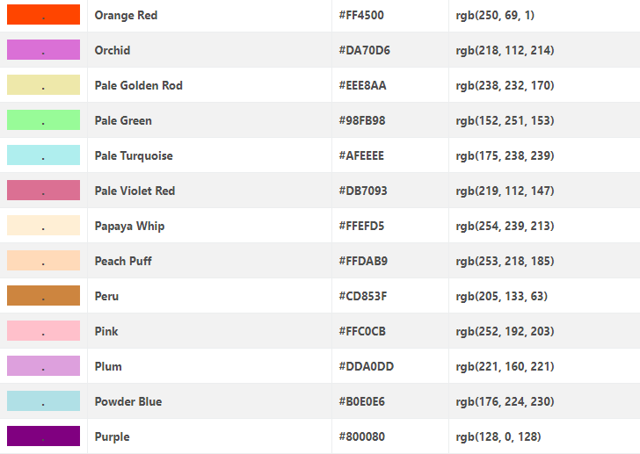
Task: Choose the Plum color swatch
Action: (x=43, y=366)
